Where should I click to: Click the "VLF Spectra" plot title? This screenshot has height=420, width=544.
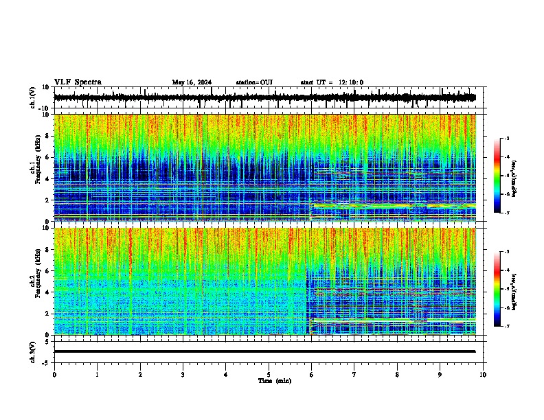pyautogui.click(x=78, y=82)
